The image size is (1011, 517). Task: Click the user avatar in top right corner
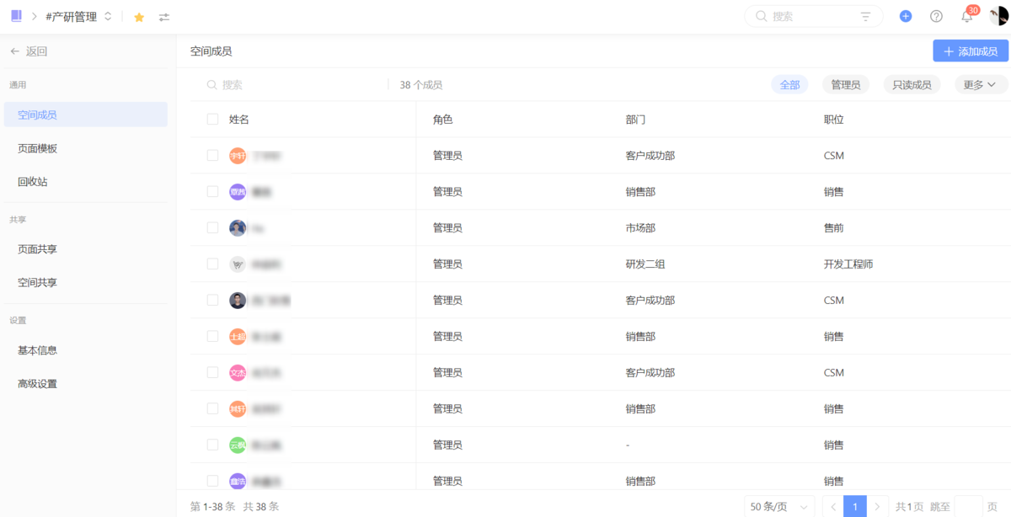(998, 16)
